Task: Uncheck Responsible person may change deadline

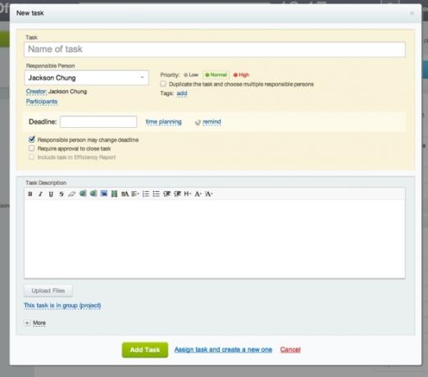Action: (32, 139)
